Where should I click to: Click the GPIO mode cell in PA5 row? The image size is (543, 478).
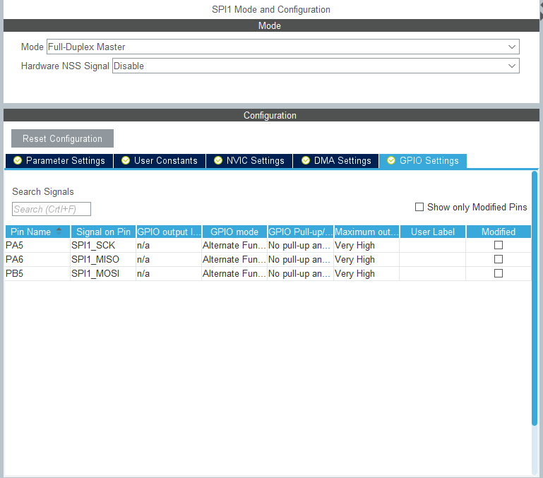234,245
